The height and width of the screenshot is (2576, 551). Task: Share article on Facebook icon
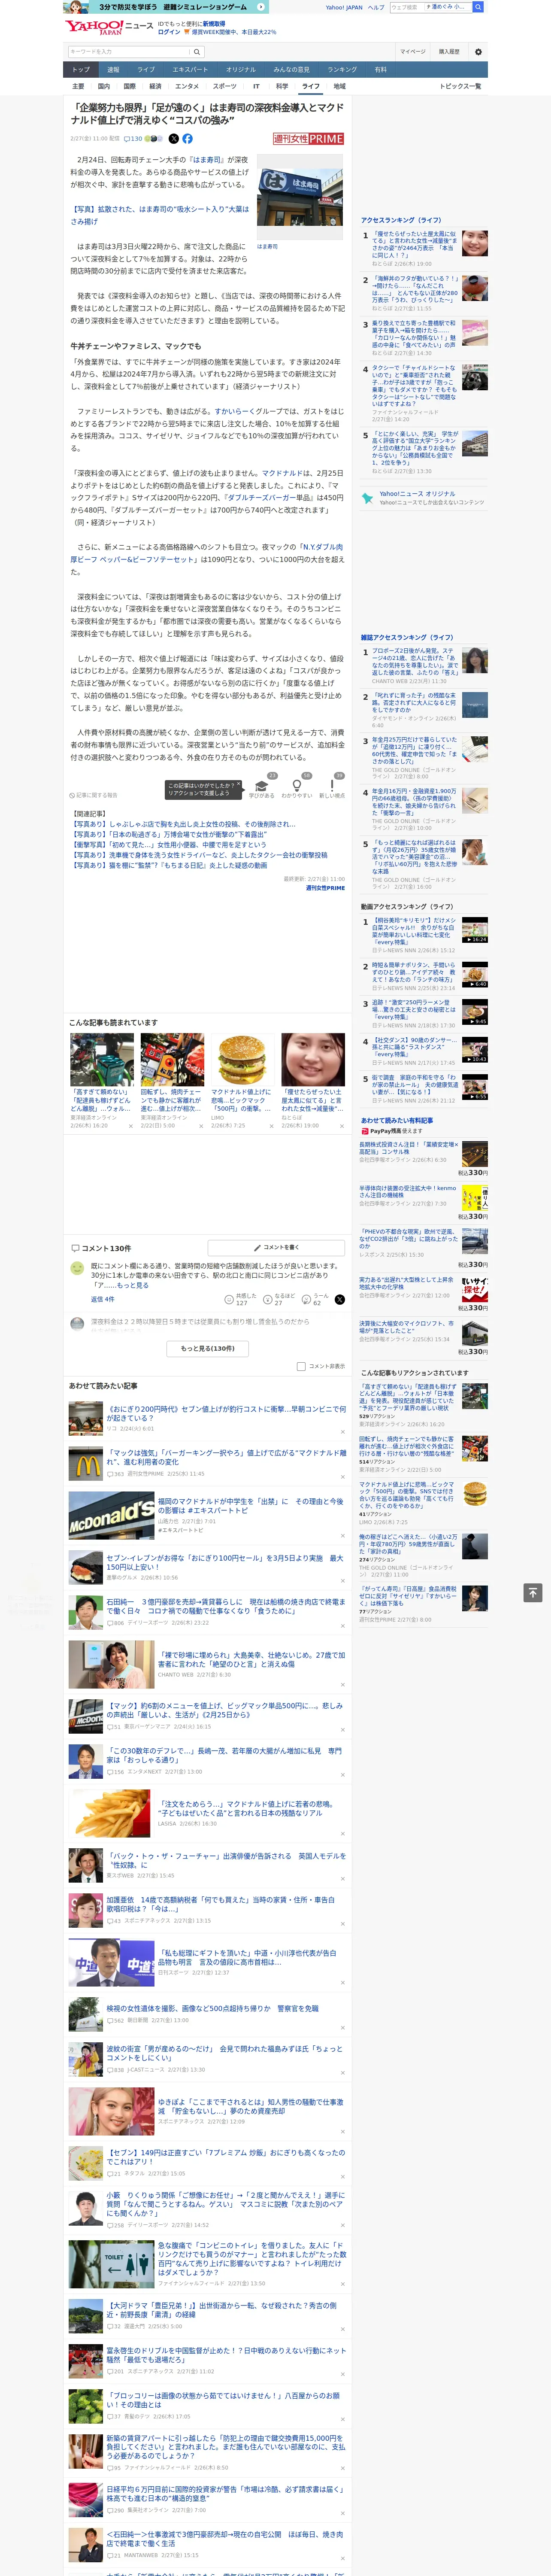(187, 139)
